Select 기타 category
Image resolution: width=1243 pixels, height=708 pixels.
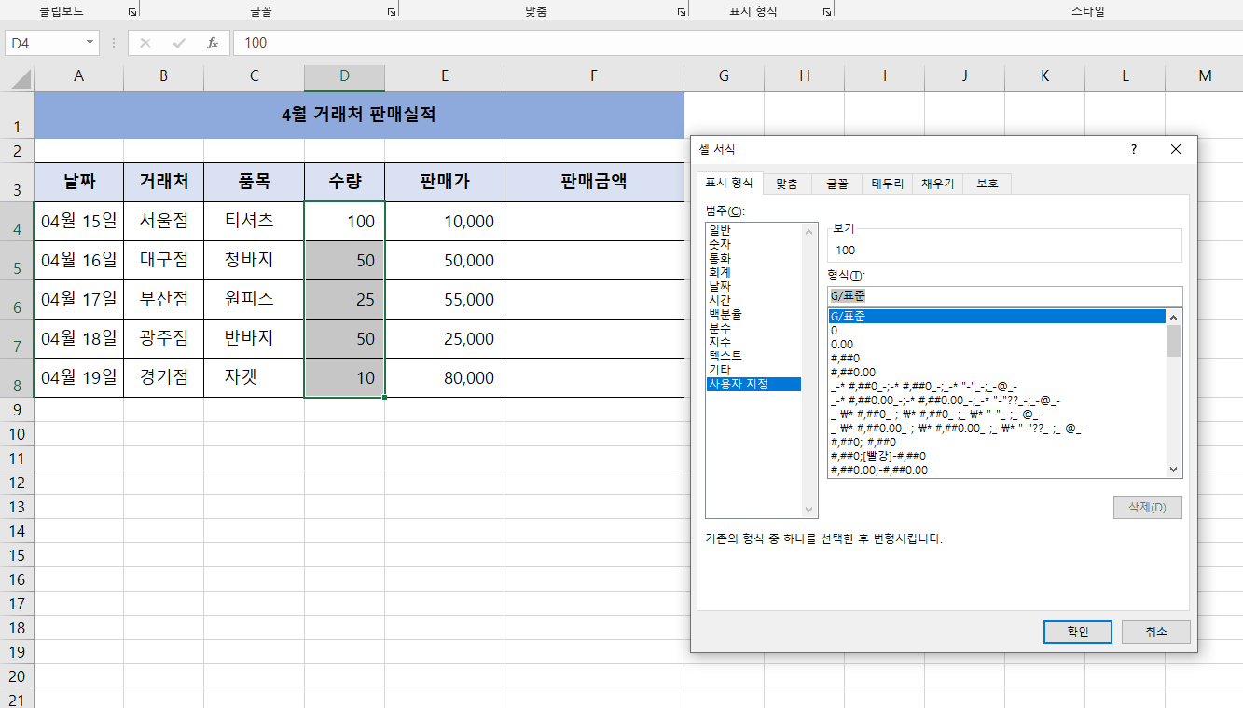point(754,370)
